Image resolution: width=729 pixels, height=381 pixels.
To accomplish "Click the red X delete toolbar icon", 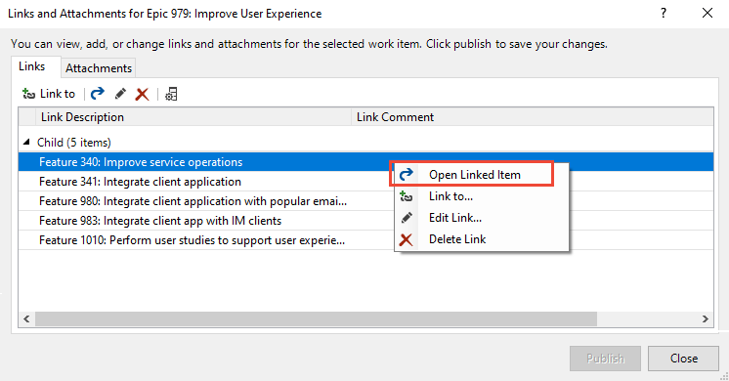I will click(x=142, y=95).
